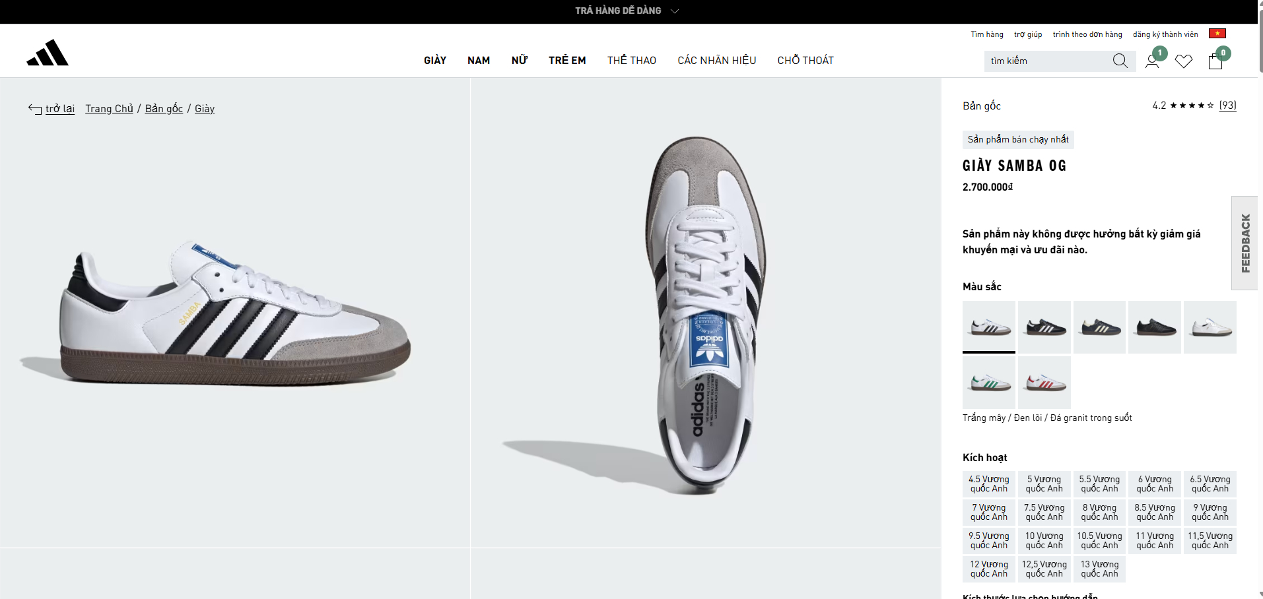Click the 'trợ giúp' help link
This screenshot has width=1263, height=599.
point(1028,34)
